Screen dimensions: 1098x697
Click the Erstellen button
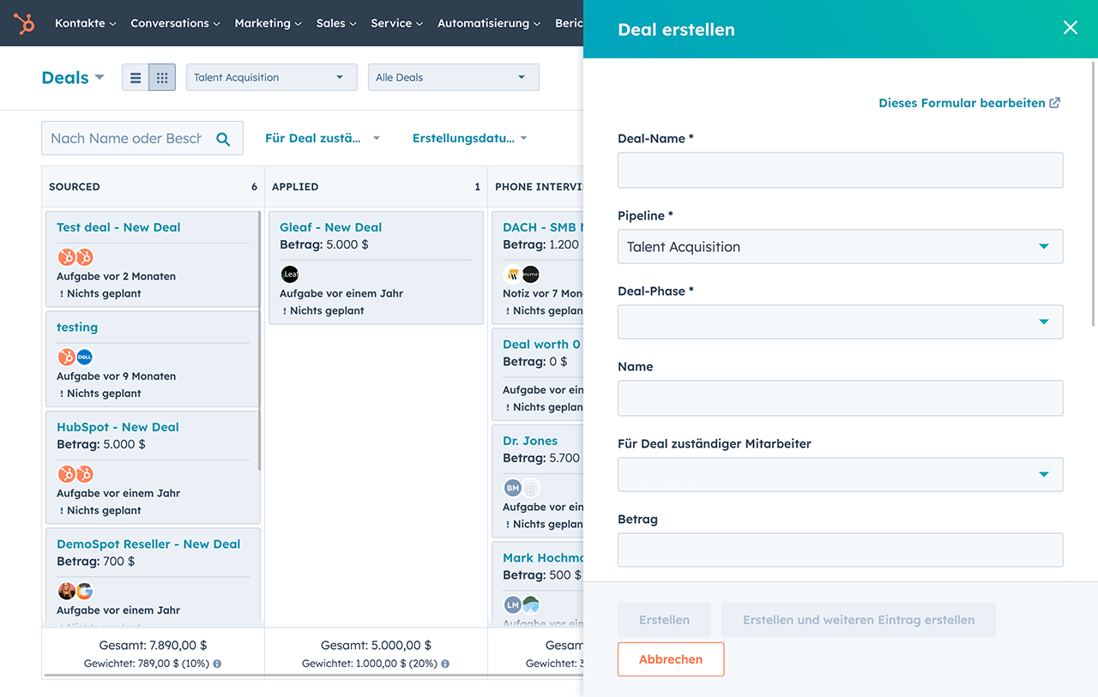[664, 620]
